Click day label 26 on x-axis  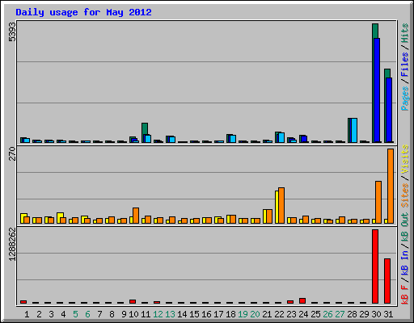(327, 314)
